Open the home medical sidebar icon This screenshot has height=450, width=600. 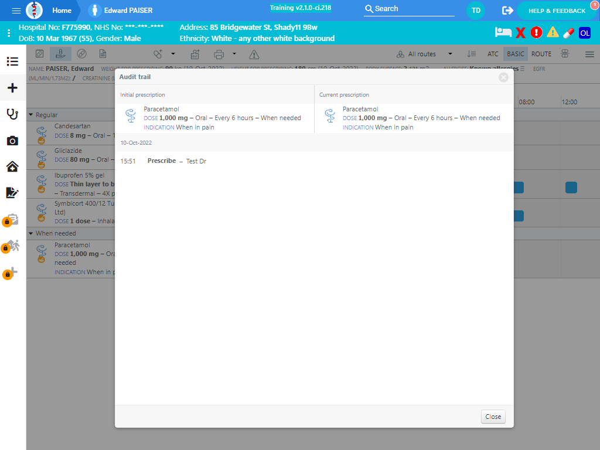click(13, 166)
